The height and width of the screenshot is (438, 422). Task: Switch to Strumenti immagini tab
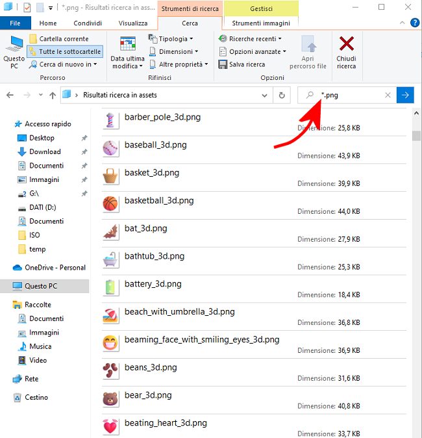coord(261,23)
